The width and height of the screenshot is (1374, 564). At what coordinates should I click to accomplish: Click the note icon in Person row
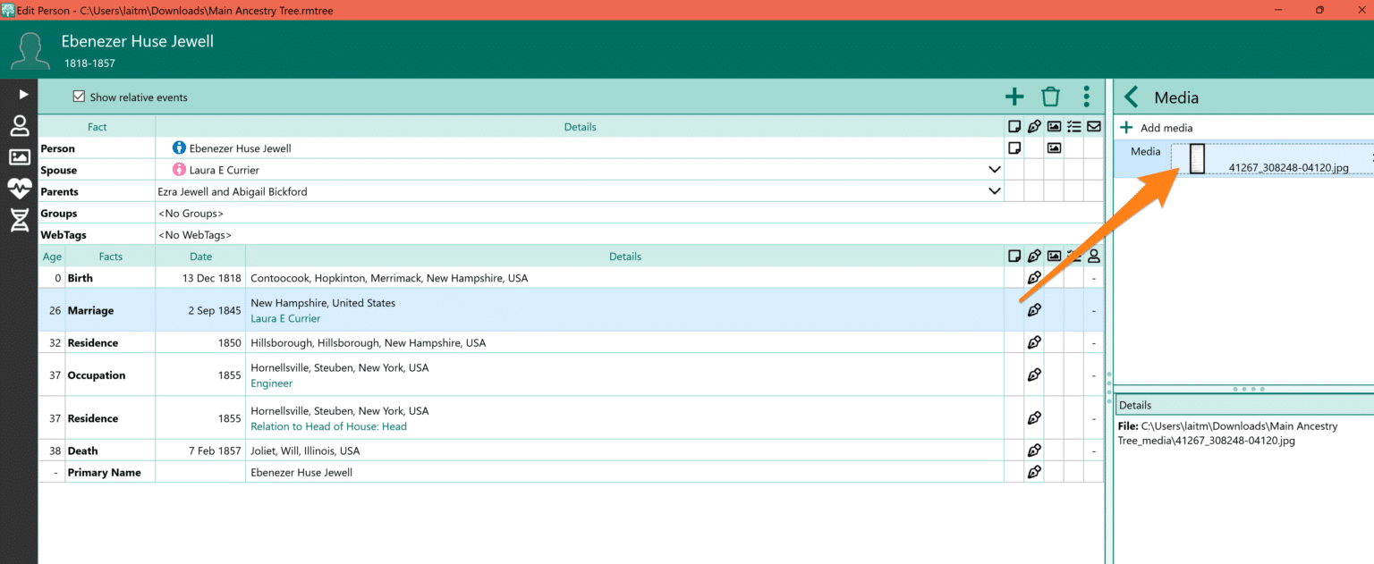[x=1014, y=148]
